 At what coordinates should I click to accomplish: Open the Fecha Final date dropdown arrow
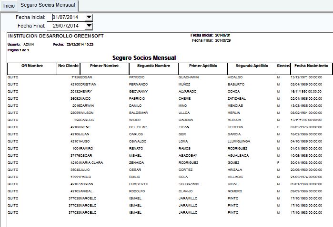point(89,26)
